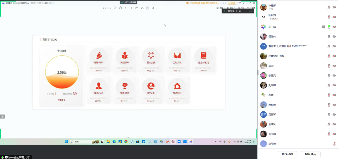
Task: Open the 互动社区 house icon
Action: pyautogui.click(x=177, y=86)
